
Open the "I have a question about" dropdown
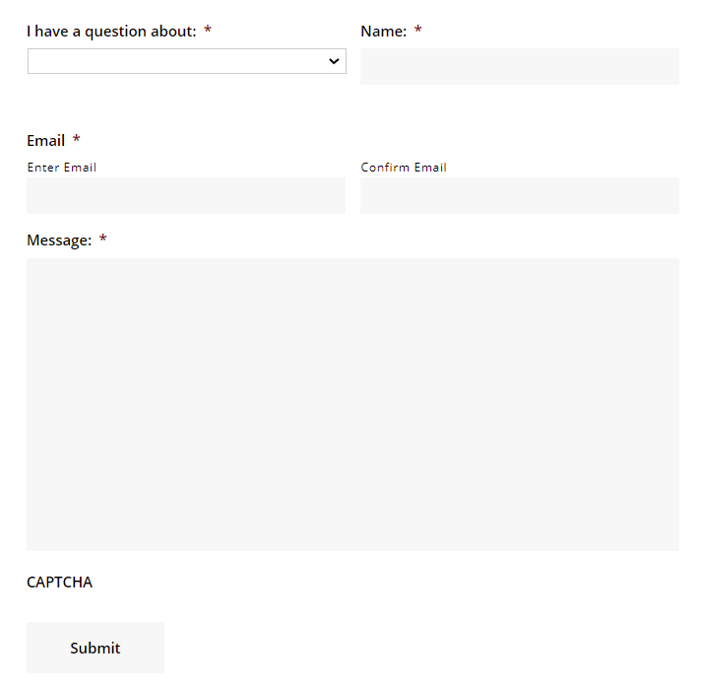pos(186,61)
